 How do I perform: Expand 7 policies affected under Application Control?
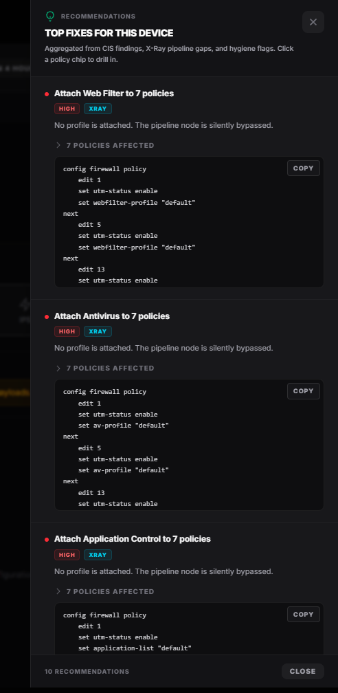(x=104, y=591)
